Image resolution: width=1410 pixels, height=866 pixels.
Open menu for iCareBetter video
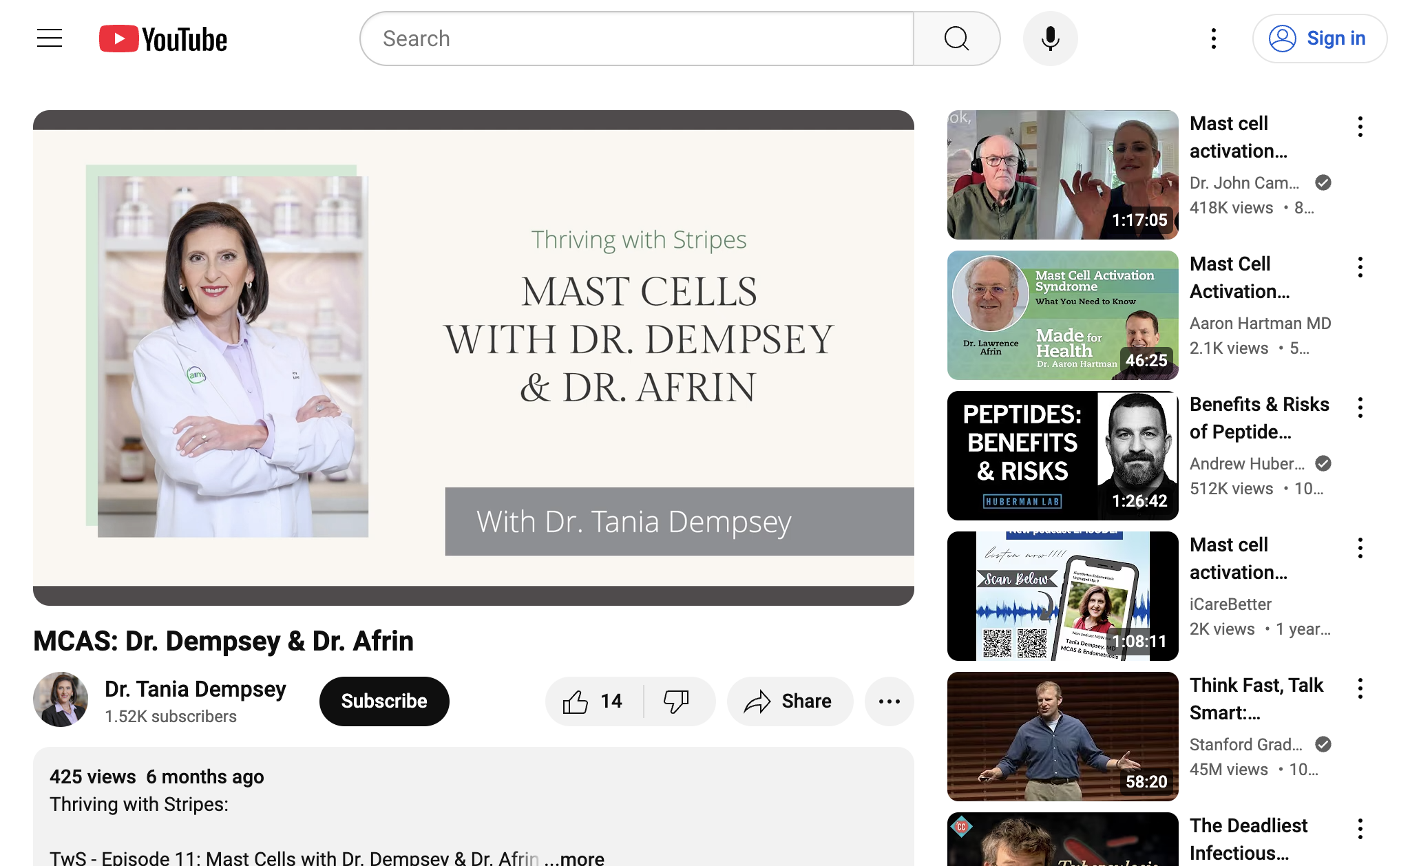click(1360, 548)
